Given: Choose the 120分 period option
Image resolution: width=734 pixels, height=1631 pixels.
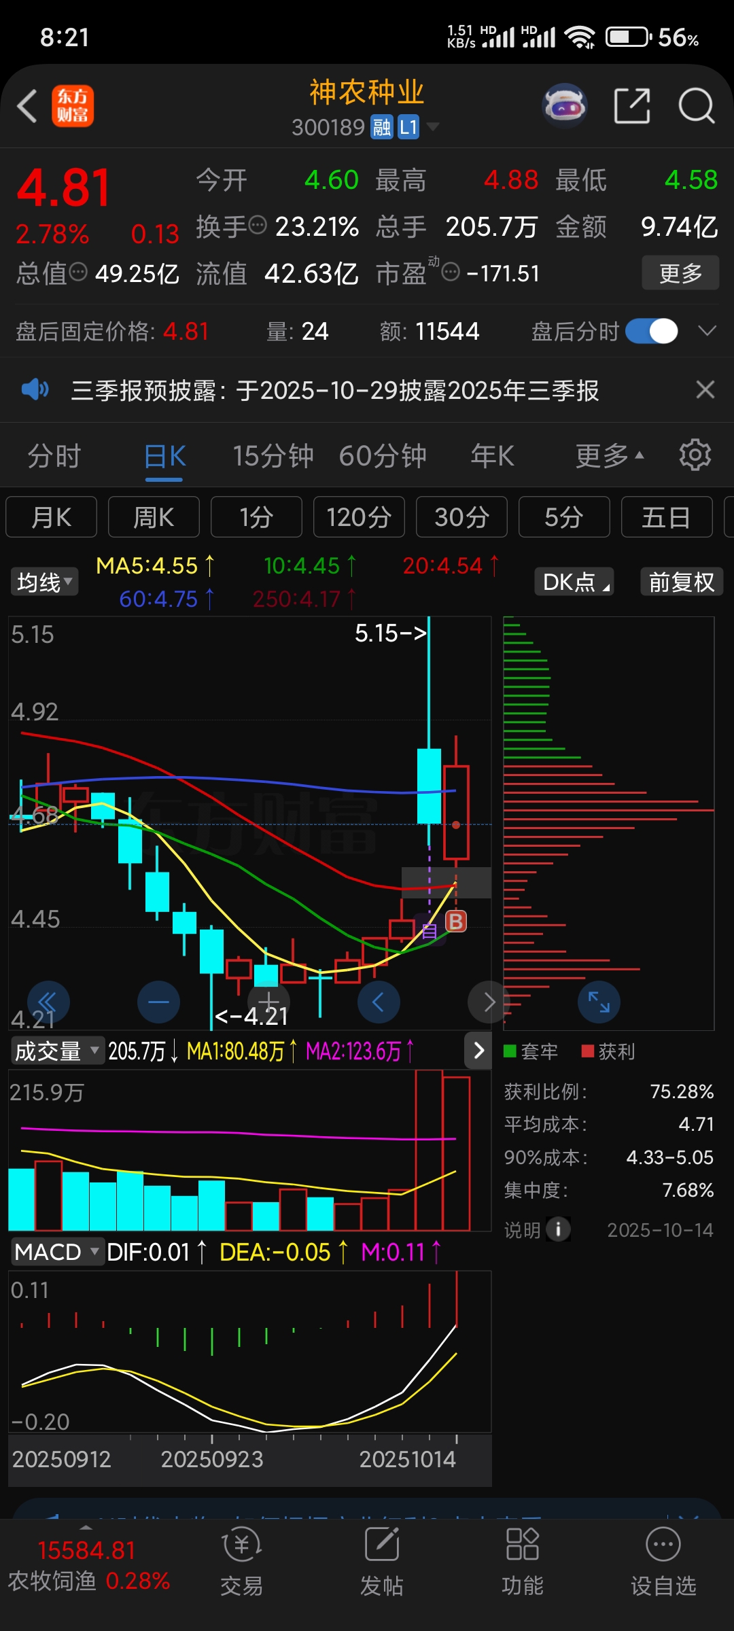Looking at the screenshot, I should (359, 517).
